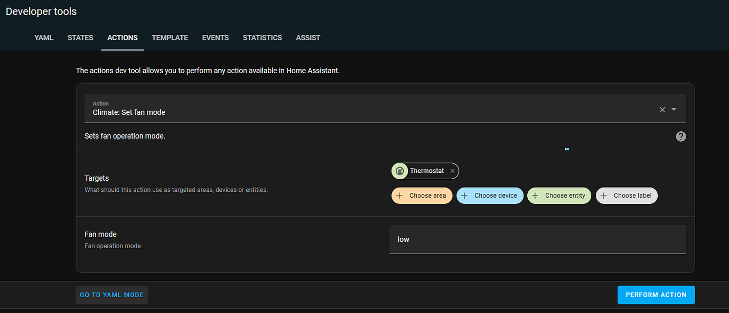Screen dimensions: 729x313
Task: Remove the Thermostat target using its X icon
Action: pyautogui.click(x=452, y=171)
